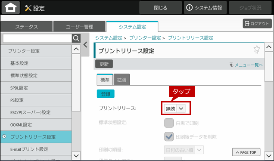274x161 pixels.
Task: Select the 標準 sub-tab
Action: pos(105,80)
